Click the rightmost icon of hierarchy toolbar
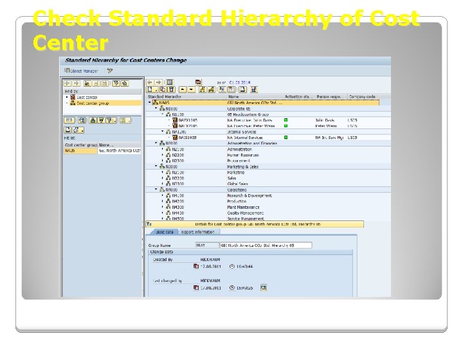 [253, 90]
